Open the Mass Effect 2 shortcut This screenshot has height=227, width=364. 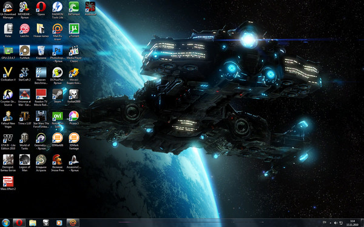pos(8,183)
